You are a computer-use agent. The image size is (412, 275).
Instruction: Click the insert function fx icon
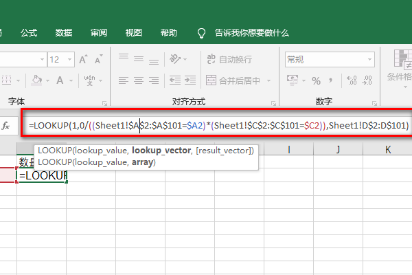point(6,126)
